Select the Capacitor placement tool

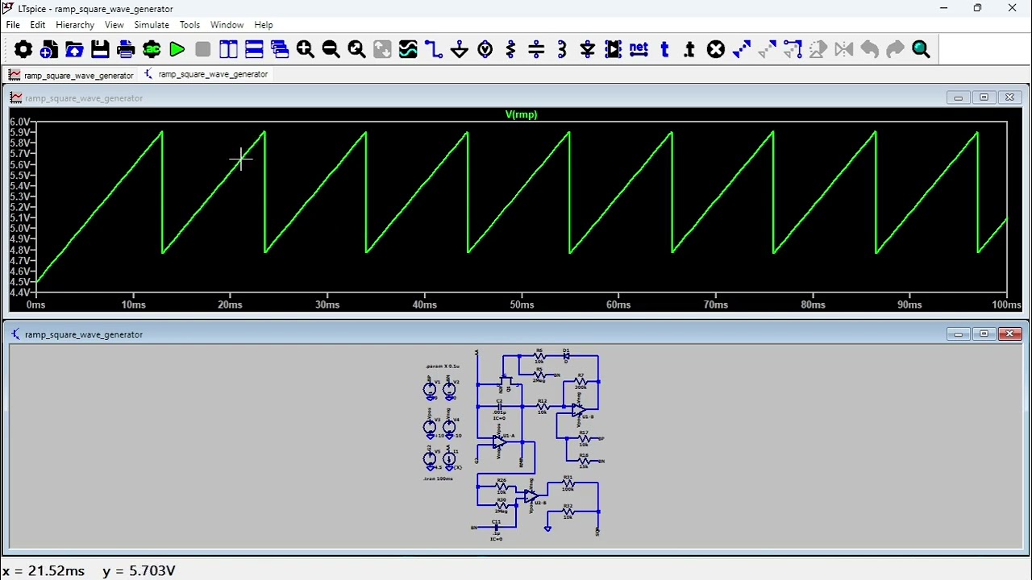tap(537, 50)
